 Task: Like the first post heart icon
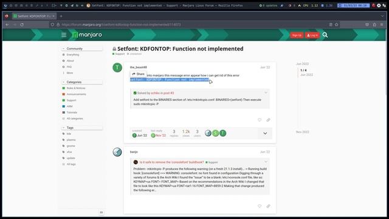coord(260,120)
